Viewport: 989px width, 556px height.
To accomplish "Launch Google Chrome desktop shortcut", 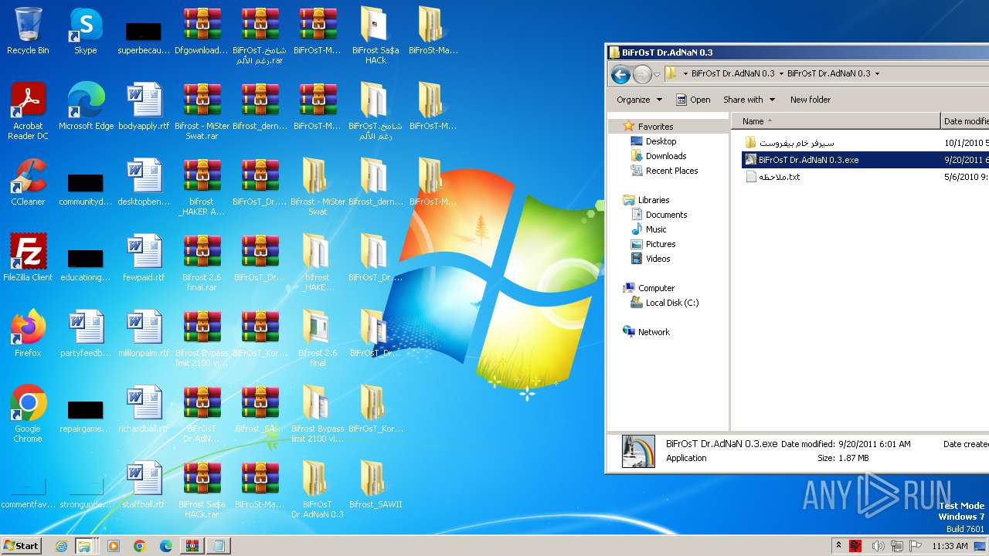I will [x=28, y=414].
